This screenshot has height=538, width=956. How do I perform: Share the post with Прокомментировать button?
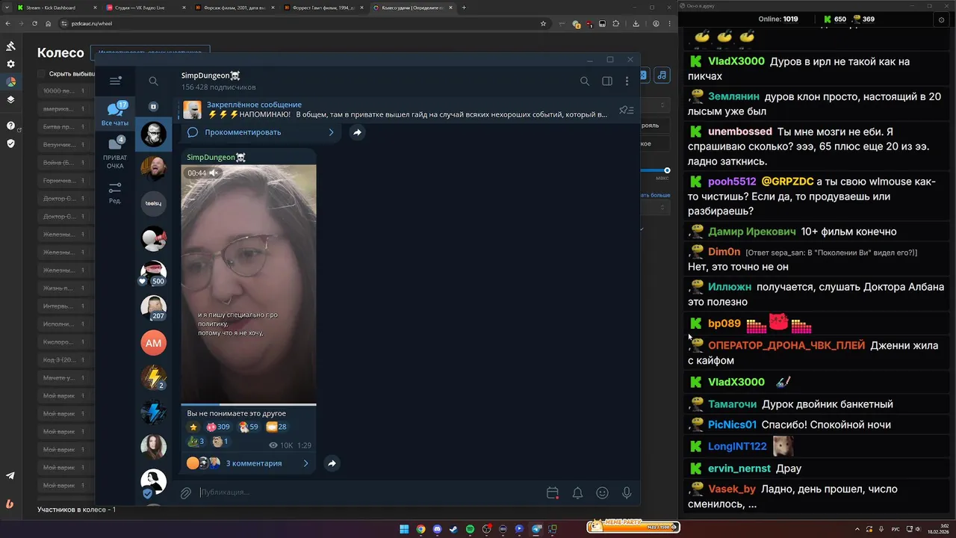[357, 132]
